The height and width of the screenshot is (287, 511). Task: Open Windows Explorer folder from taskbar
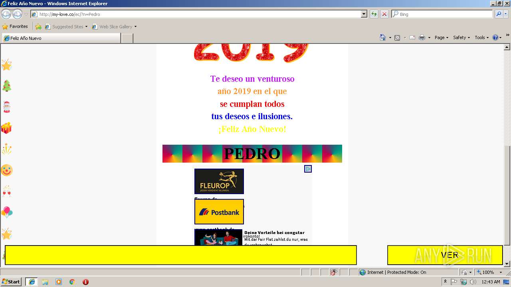(x=45, y=282)
